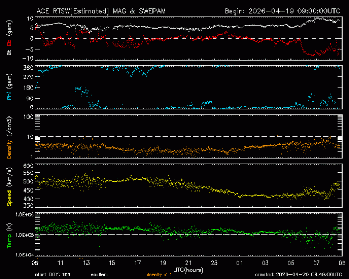Click the 'Bt Bz (gsm)' axis label
This screenshot has width=349, height=279.
point(9,38)
